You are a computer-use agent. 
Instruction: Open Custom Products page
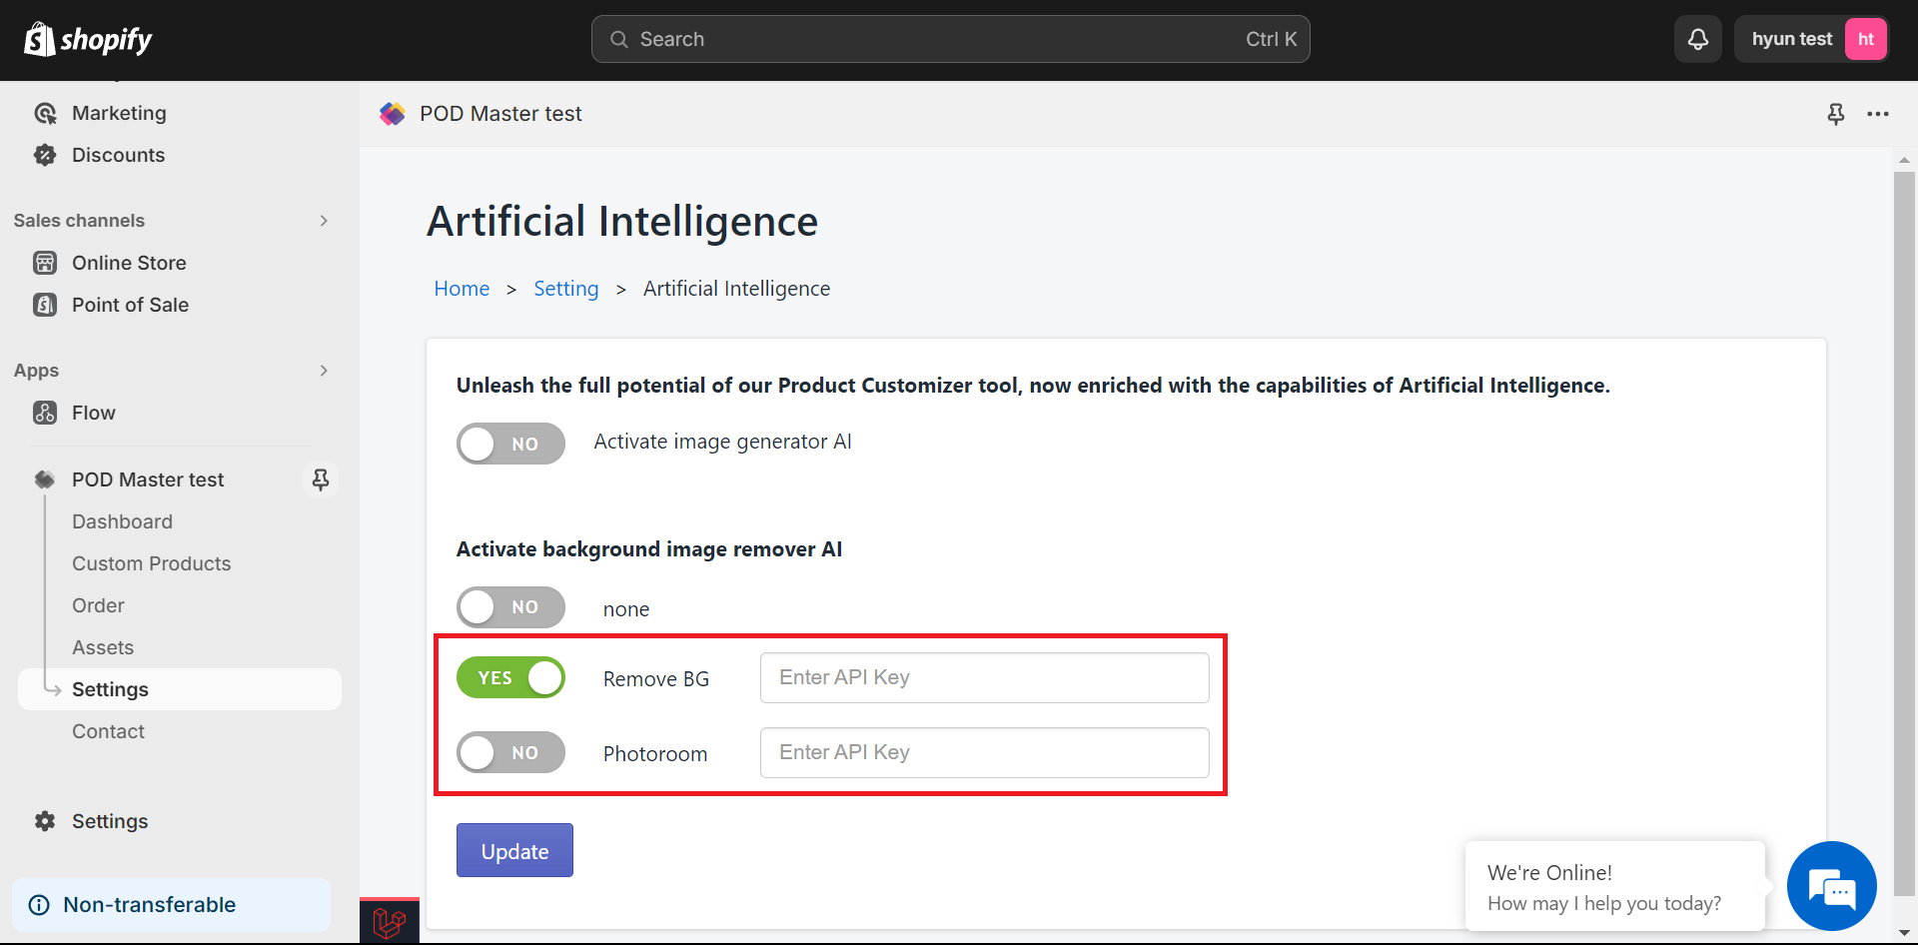(151, 563)
